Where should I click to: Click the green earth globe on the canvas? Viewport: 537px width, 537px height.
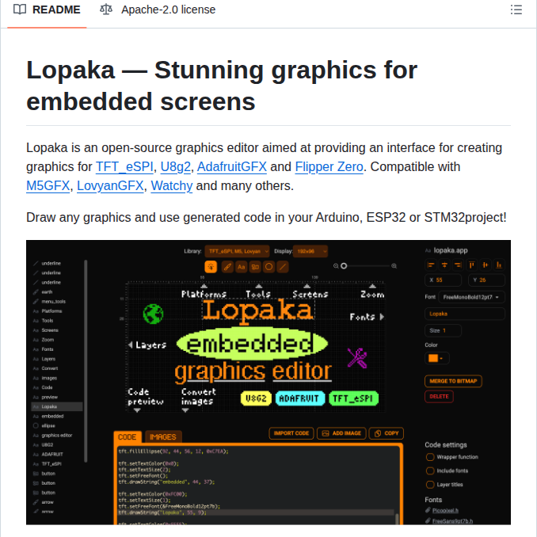coord(153,314)
